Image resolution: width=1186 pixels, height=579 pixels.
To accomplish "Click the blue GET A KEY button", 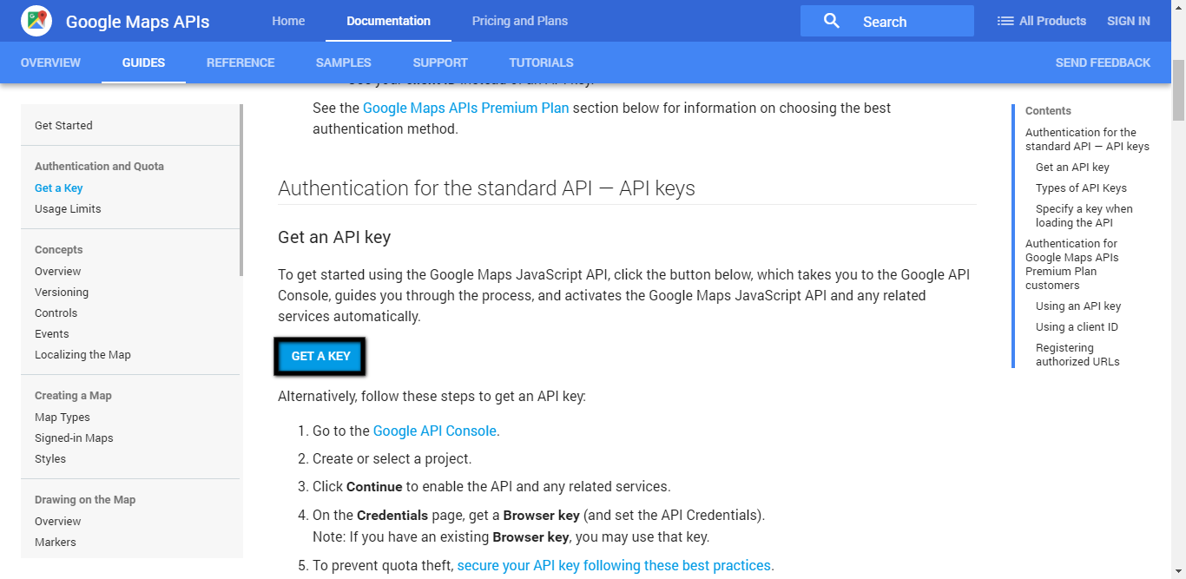I will click(x=320, y=356).
